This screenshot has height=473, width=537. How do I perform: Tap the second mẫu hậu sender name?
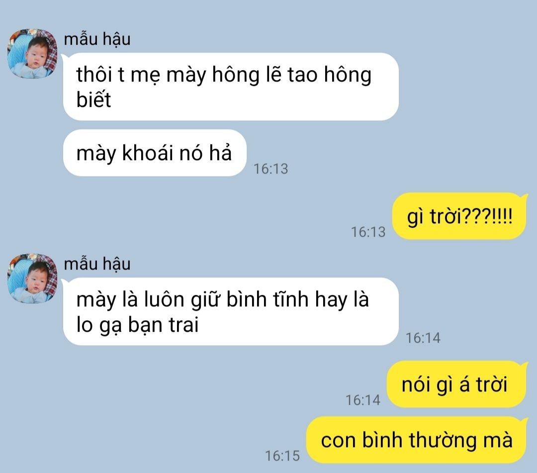[97, 264]
